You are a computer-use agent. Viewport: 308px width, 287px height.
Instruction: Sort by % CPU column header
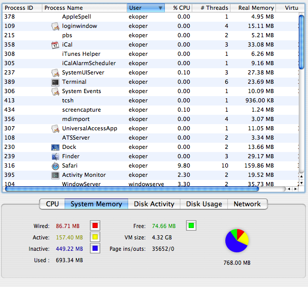(x=178, y=8)
